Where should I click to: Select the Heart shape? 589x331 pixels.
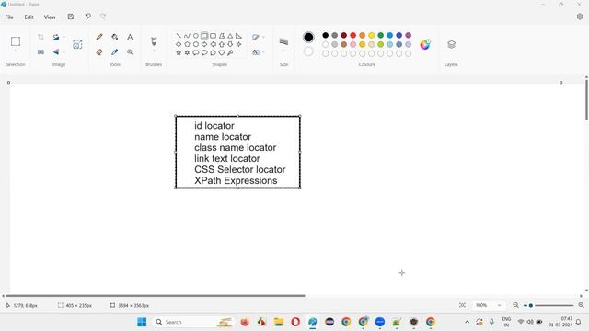[x=222, y=53]
